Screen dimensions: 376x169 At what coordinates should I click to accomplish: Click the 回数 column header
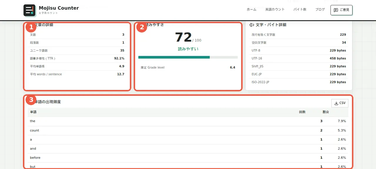(302, 112)
